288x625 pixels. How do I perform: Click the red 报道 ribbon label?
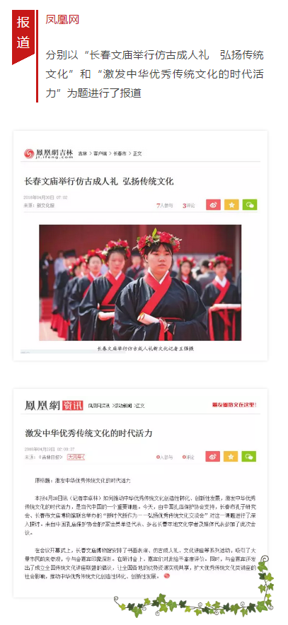click(23, 33)
